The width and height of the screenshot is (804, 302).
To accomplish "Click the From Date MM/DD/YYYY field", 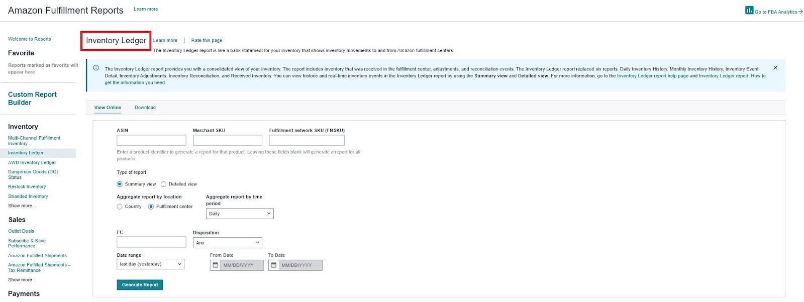I will point(242,265).
